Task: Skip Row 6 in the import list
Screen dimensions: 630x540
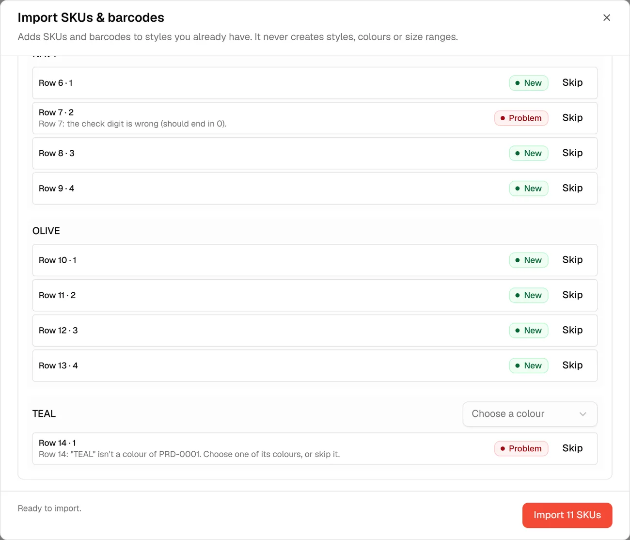Action: point(572,83)
